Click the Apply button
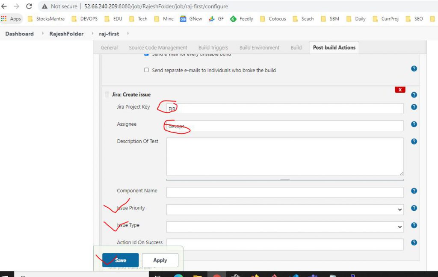The width and height of the screenshot is (438, 277). 160,260
